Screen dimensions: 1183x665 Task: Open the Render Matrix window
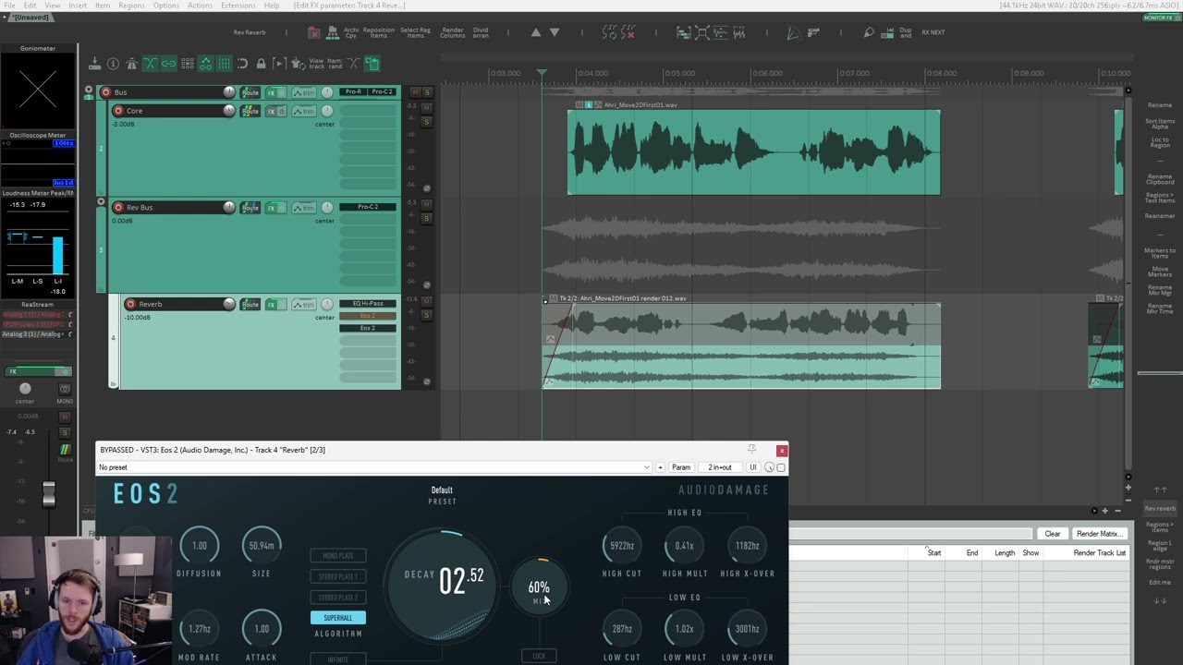1099,534
